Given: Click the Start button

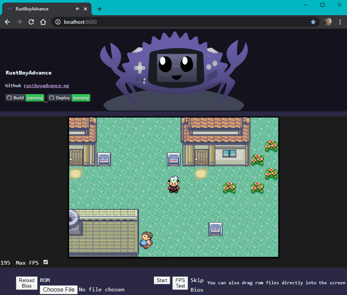Looking at the screenshot, I should coord(162,281).
